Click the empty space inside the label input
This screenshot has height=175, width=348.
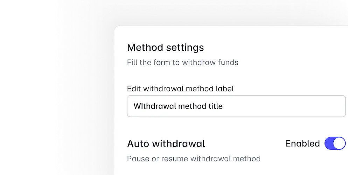(287, 106)
